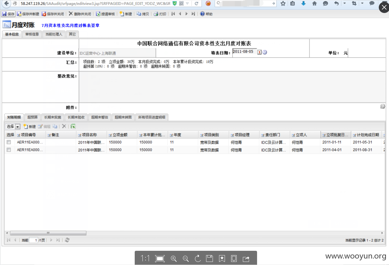Open the 长期未验收 tab
Screen dimensions: 389x265
coord(76,117)
